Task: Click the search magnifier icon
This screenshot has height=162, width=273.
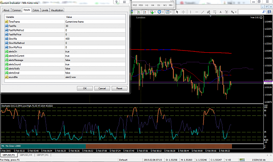Action: [264, 12]
